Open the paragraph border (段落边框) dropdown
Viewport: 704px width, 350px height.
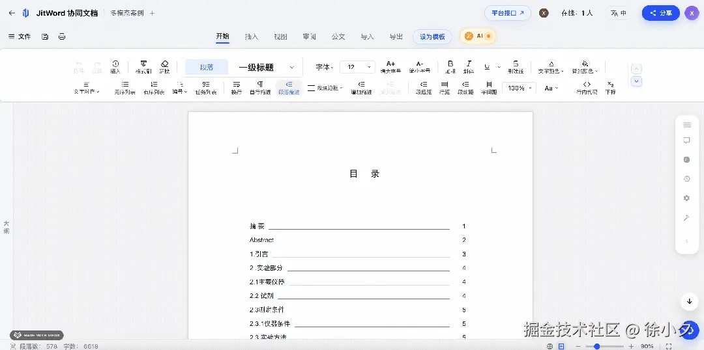click(325, 88)
